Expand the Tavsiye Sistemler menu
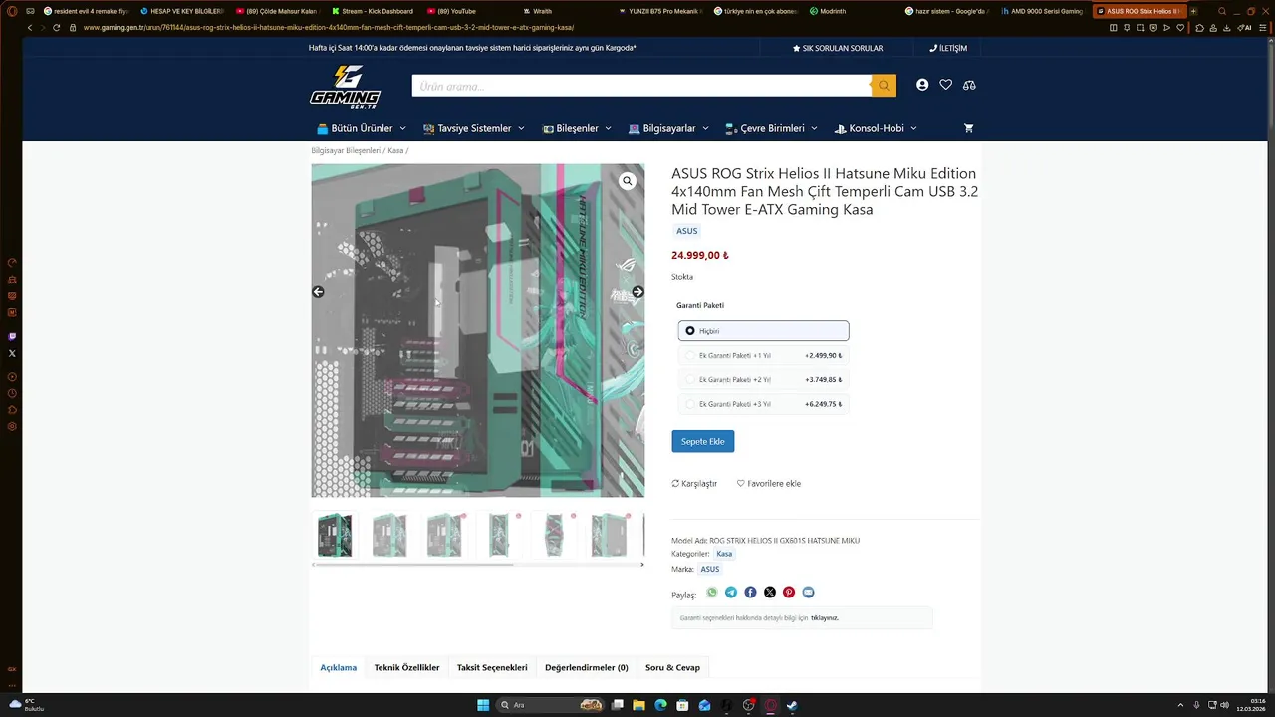The height and width of the screenshot is (717, 1275). pos(474,128)
